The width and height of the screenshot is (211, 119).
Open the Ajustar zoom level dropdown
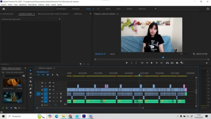click(115, 54)
